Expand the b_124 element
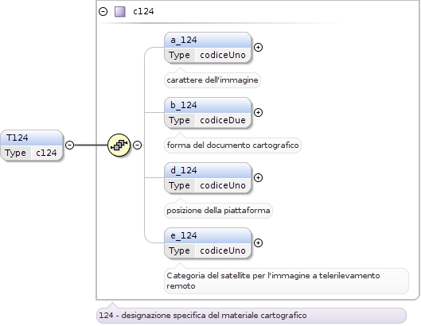Screen dimensions: 421x326 click(x=258, y=112)
